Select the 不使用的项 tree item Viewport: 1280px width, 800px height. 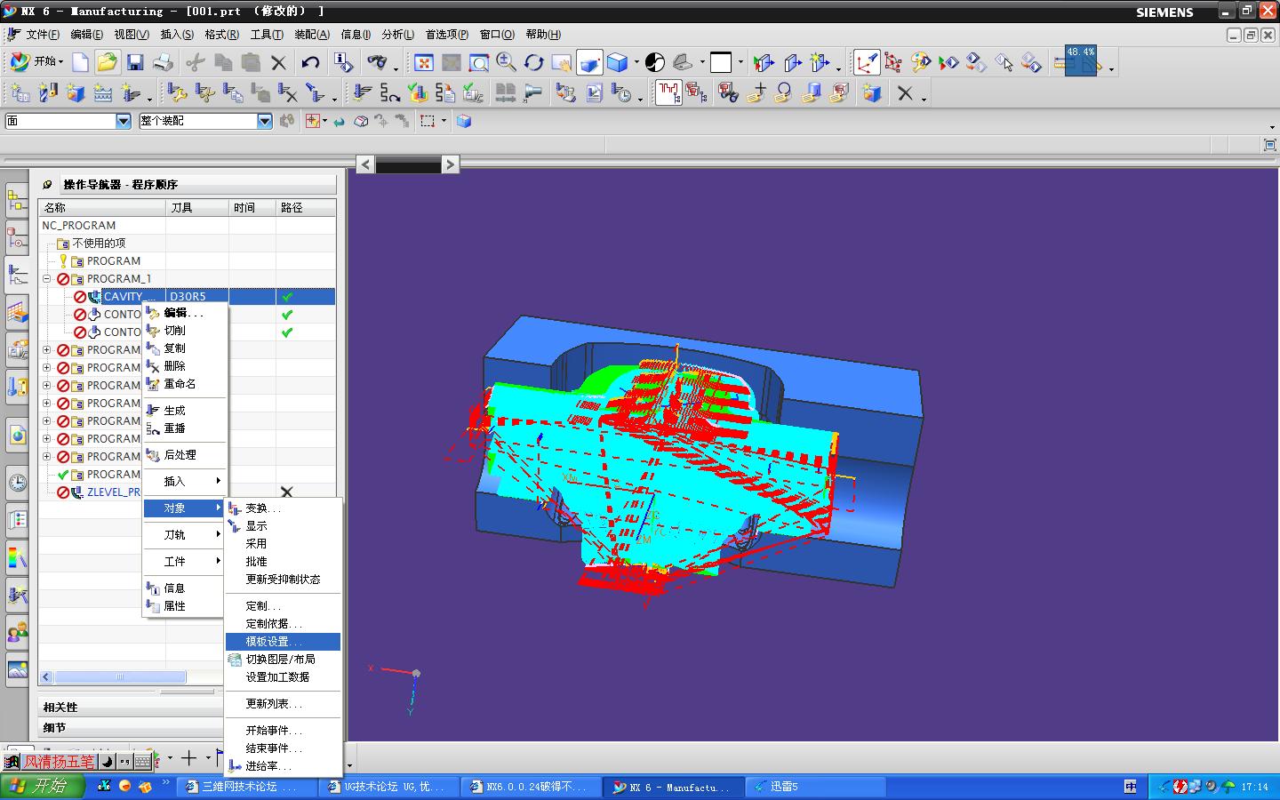(99, 243)
